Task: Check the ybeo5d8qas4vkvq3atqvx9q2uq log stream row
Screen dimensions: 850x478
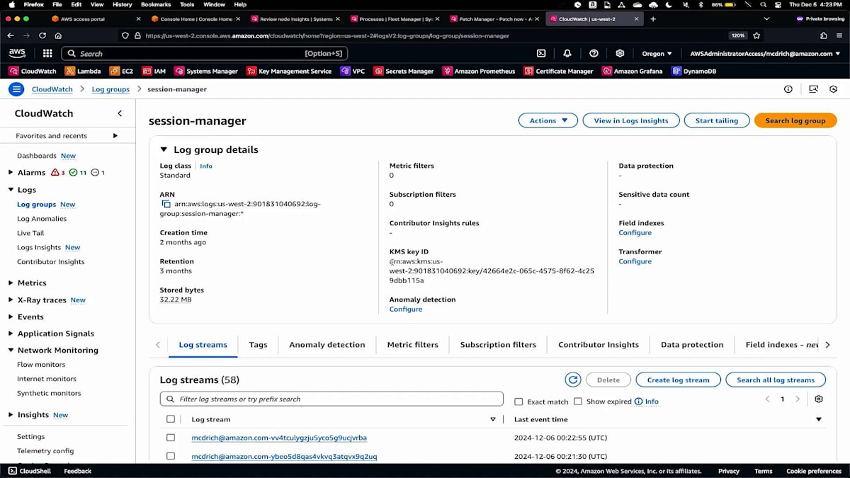Action: click(171, 456)
